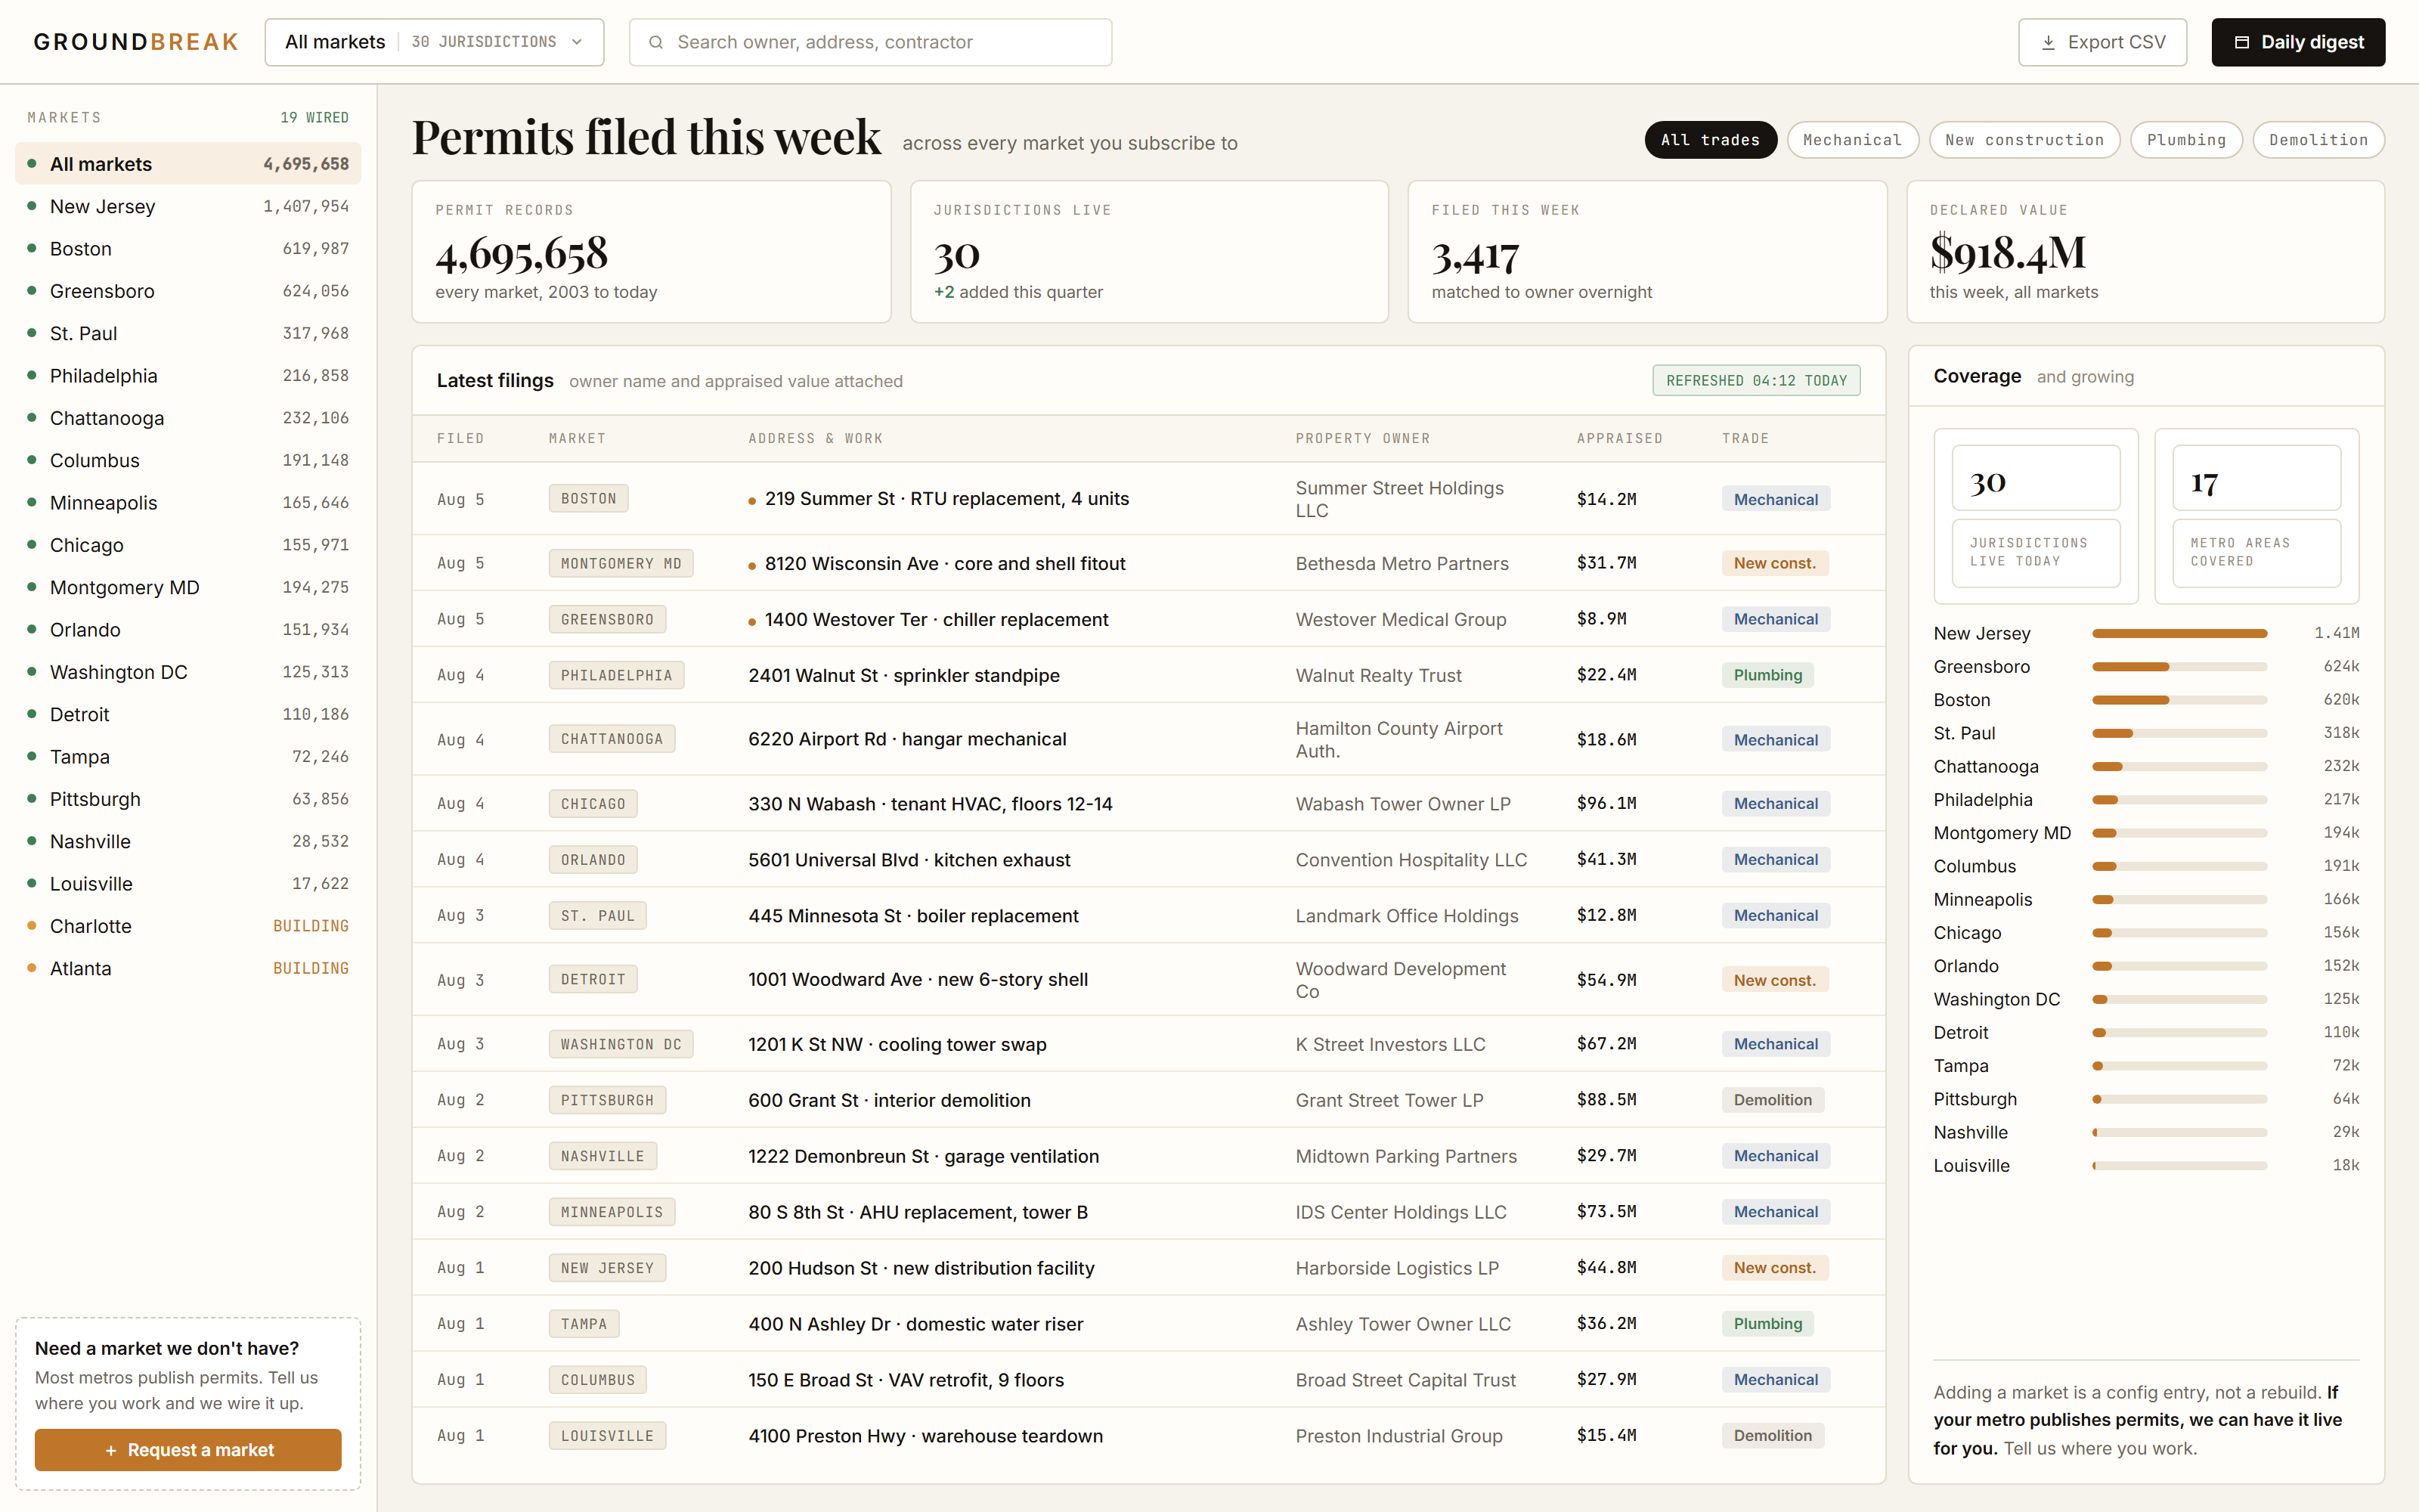Click the CHATTANOOGA market tag in filings

point(612,739)
